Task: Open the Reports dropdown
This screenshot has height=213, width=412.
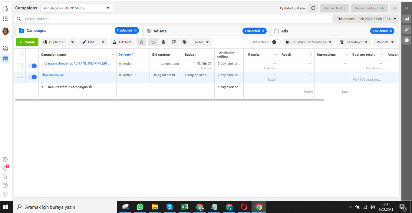Action: pyautogui.click(x=385, y=42)
